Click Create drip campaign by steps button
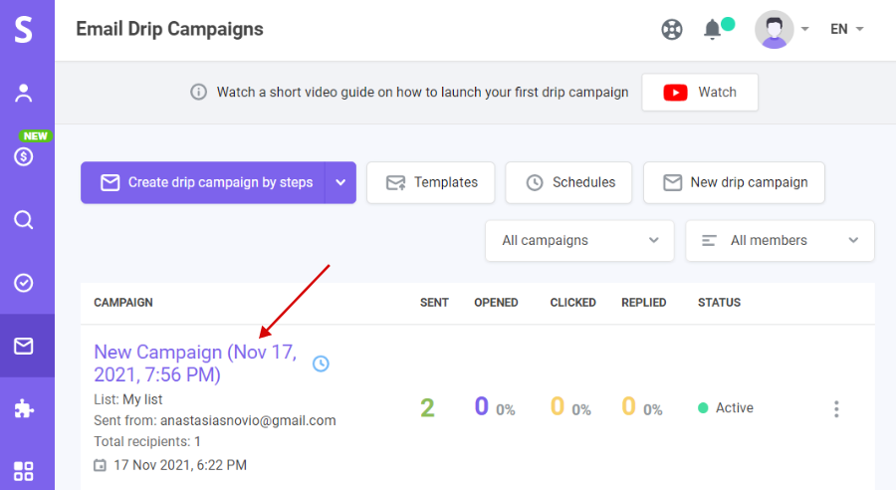 tap(203, 182)
